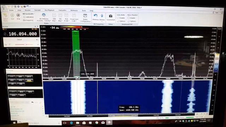Open Task View on the taskbar
The width and height of the screenshot is (226, 127).
coord(65,123)
